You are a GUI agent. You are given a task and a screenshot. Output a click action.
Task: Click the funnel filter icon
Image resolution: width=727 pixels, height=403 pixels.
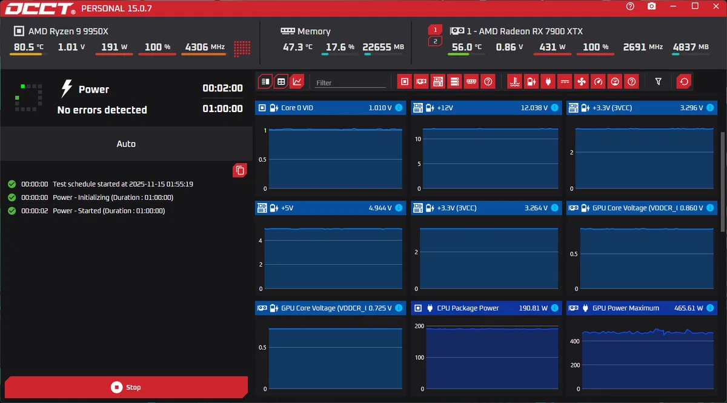(x=659, y=81)
